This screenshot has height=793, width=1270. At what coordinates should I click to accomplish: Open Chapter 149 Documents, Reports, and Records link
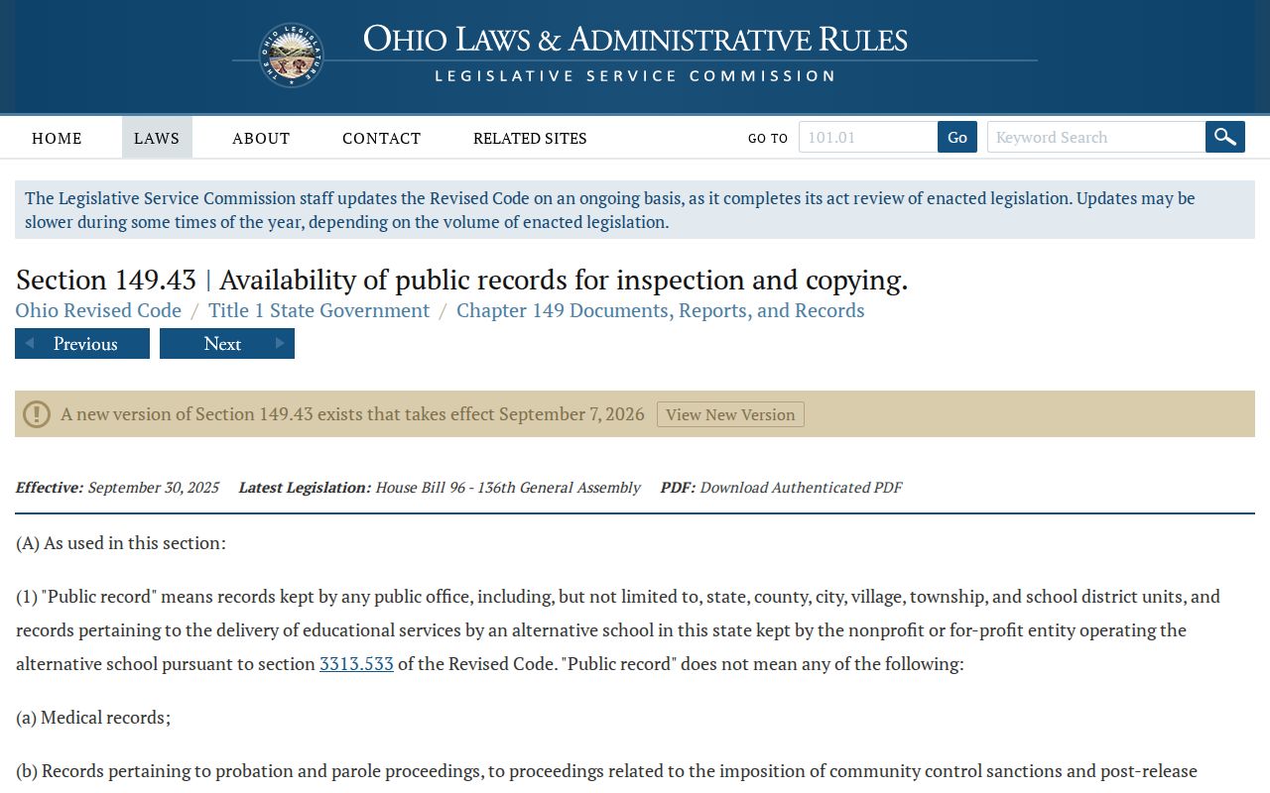[x=661, y=310]
